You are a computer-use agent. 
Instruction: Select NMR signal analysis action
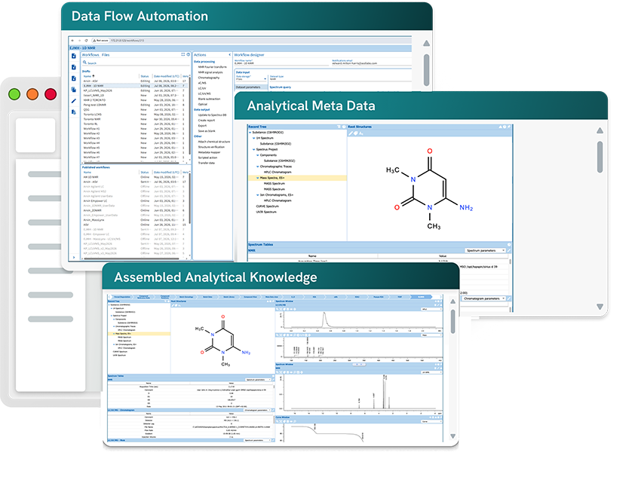click(210, 72)
